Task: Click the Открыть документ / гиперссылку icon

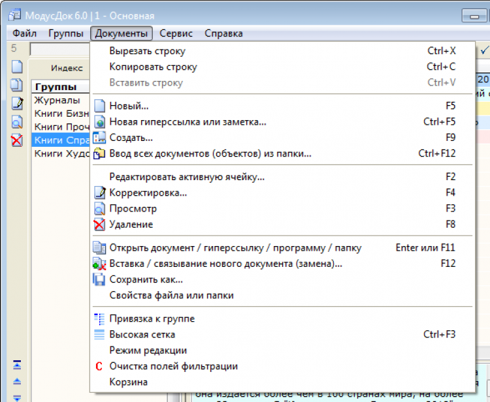Action: pos(100,248)
